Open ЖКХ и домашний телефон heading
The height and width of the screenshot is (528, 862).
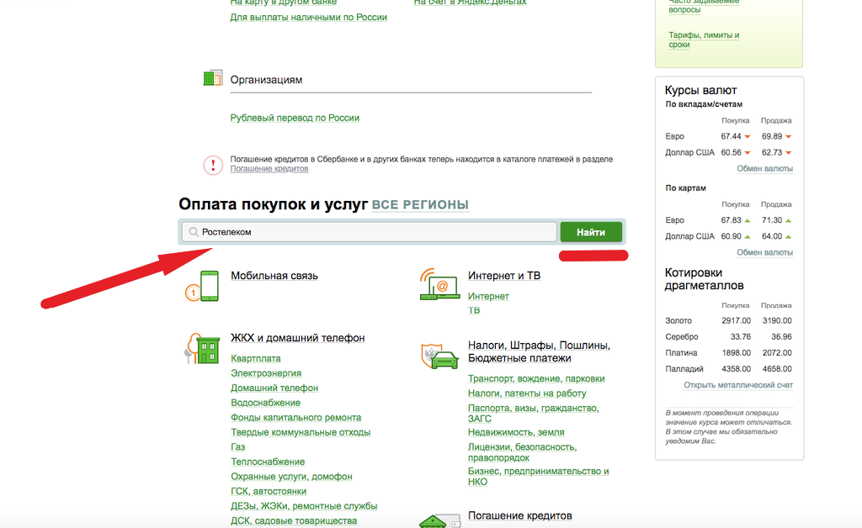[x=297, y=337]
